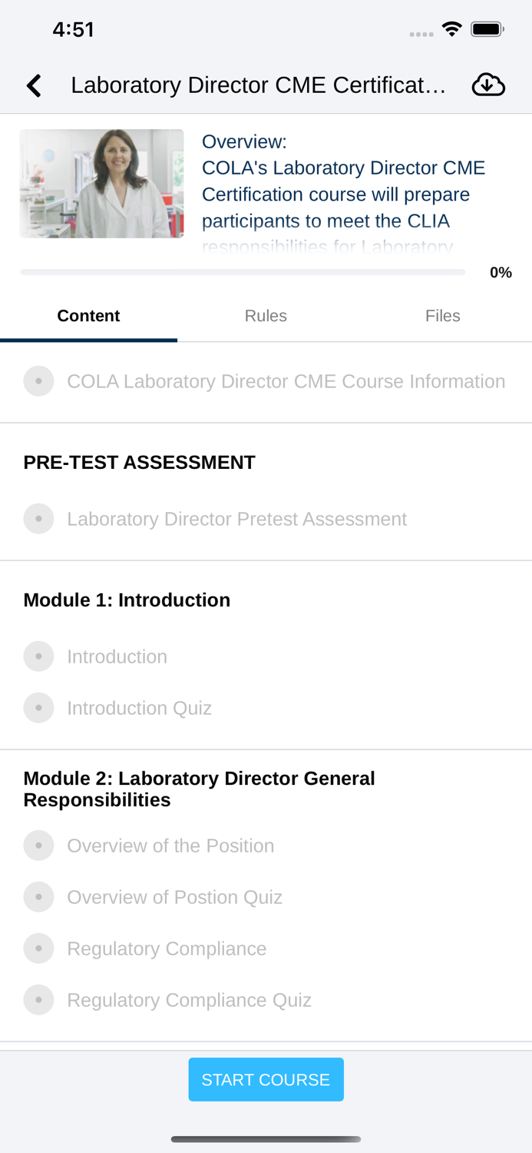Switch to the Rules tab
The height and width of the screenshot is (1153, 532).
(x=266, y=316)
